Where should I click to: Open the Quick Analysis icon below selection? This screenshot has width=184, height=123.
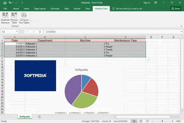tap(148, 60)
